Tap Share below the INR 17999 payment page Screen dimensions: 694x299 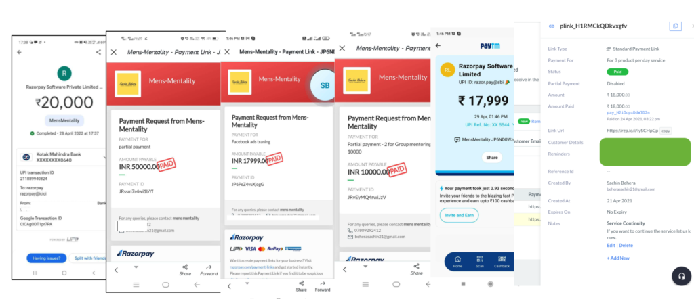click(x=302, y=286)
